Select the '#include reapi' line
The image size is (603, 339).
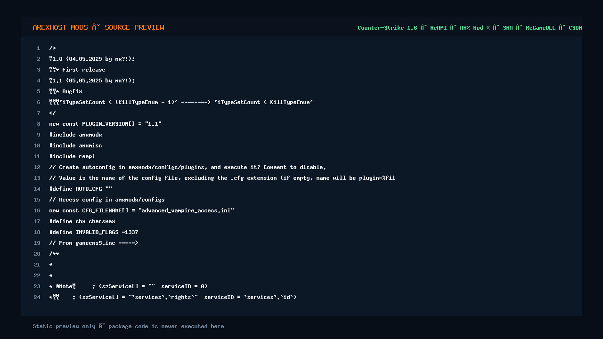pos(73,156)
